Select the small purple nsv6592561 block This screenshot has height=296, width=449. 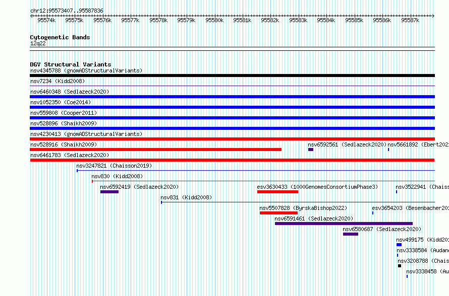pyautogui.click(x=311, y=150)
